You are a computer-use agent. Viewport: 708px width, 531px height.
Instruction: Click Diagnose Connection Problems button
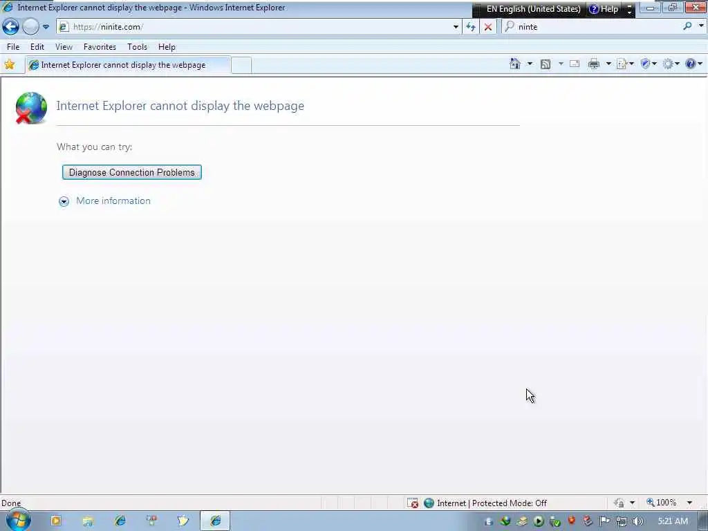[132, 172]
